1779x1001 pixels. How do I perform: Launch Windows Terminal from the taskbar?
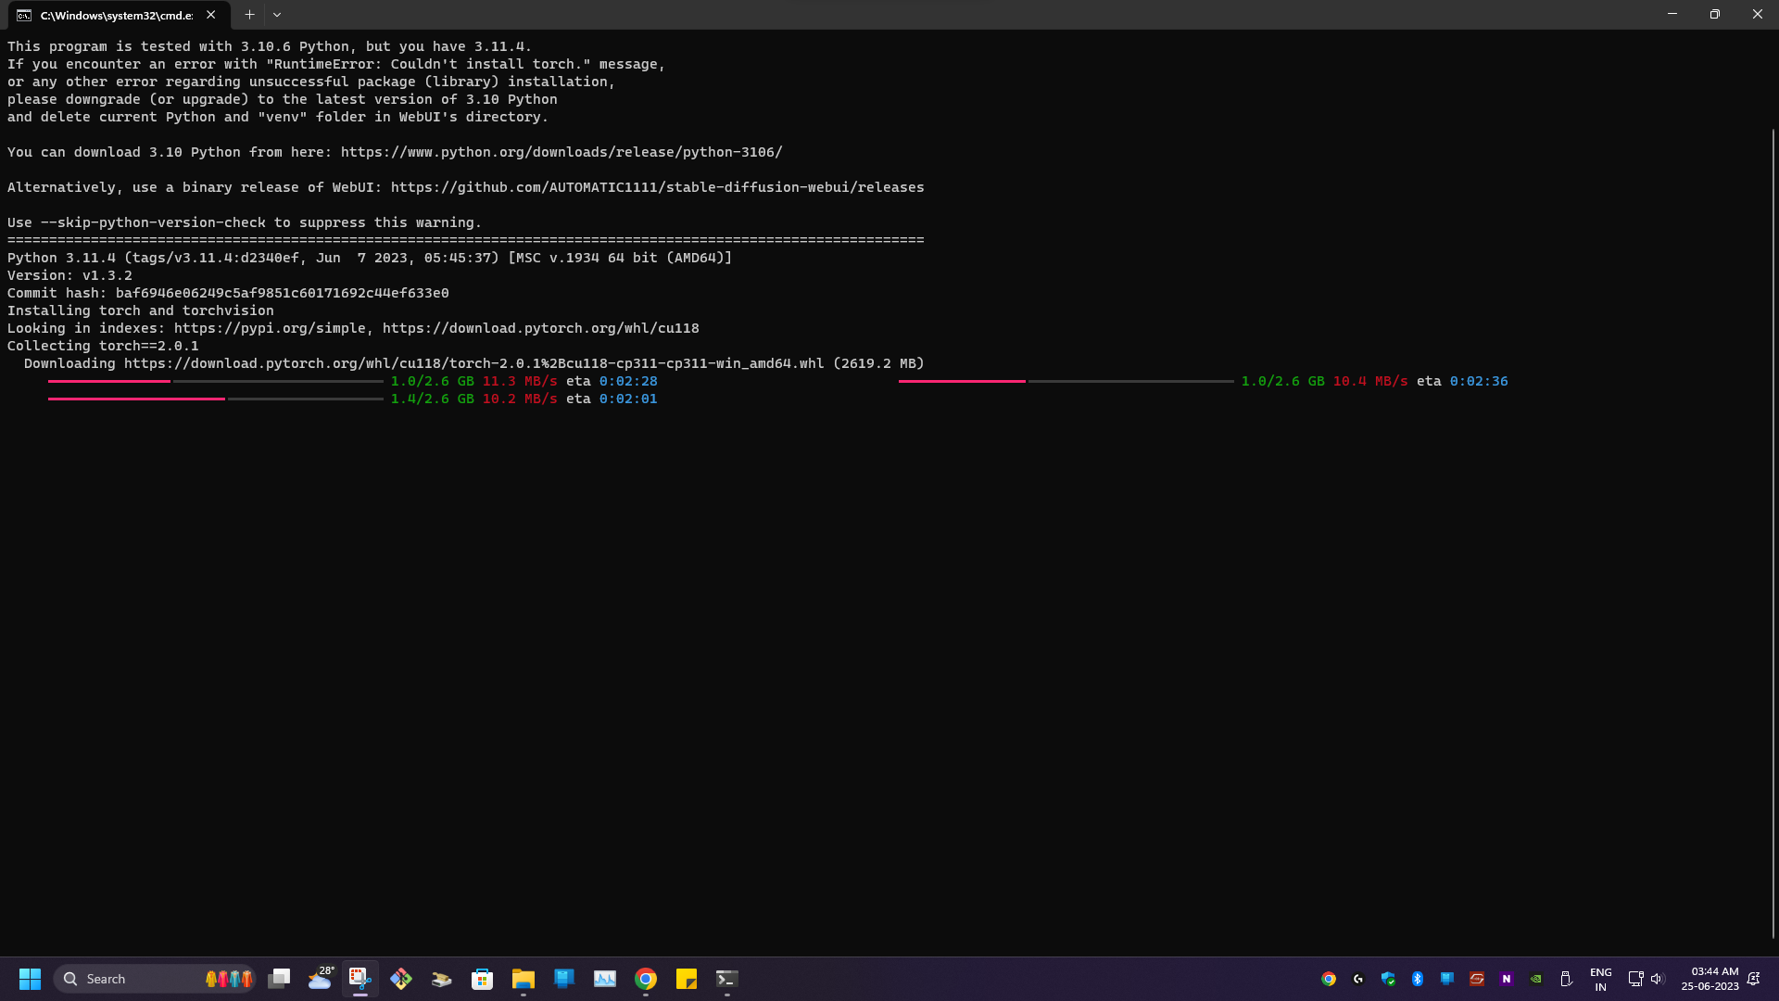[x=727, y=979]
